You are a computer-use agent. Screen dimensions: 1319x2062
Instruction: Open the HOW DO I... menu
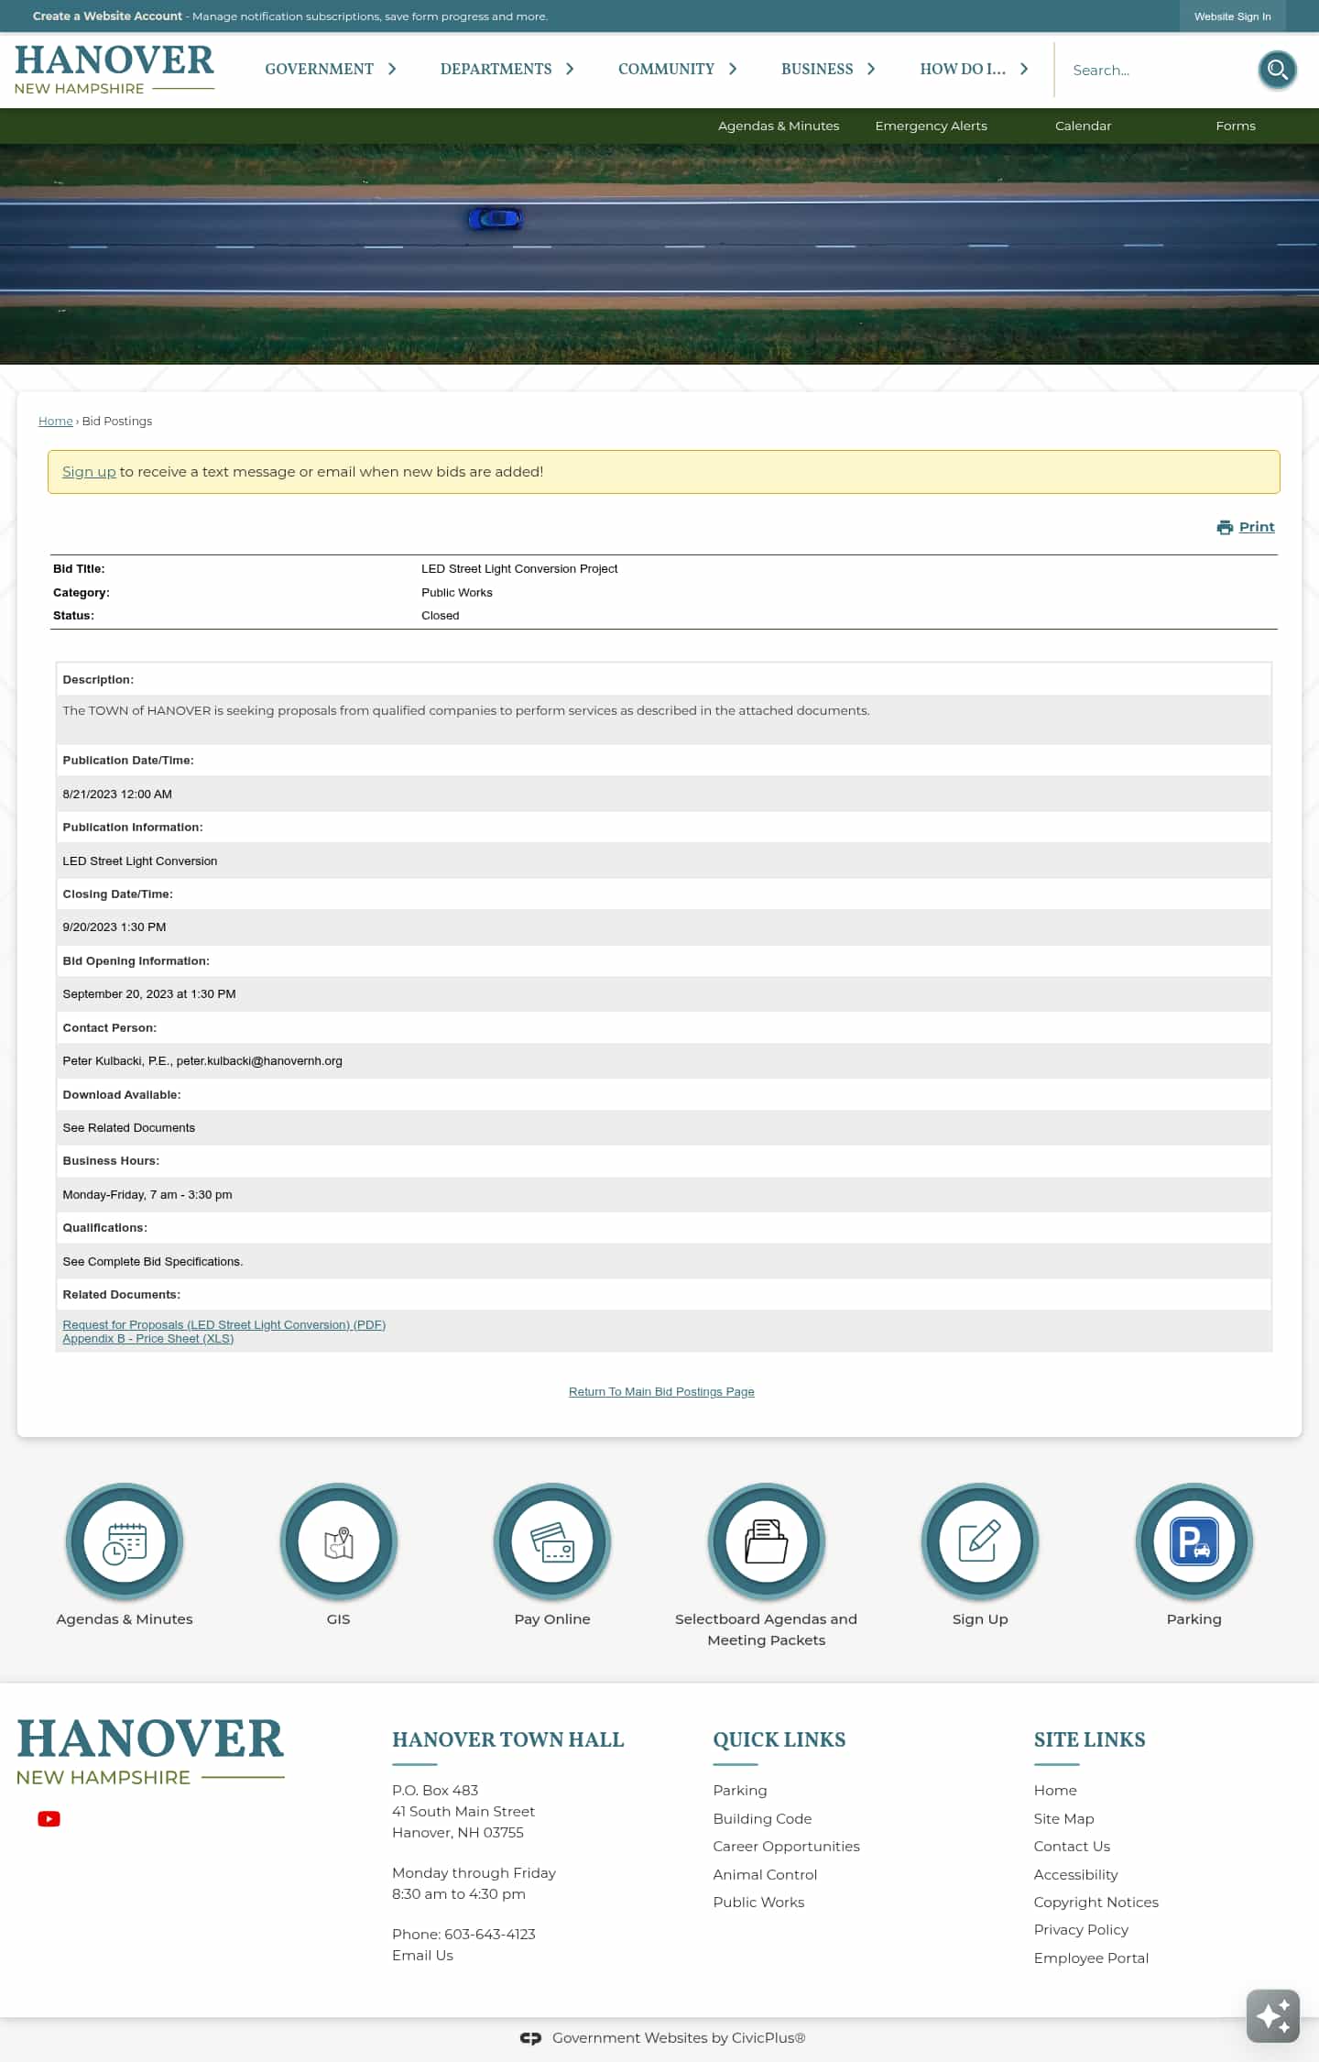click(963, 69)
